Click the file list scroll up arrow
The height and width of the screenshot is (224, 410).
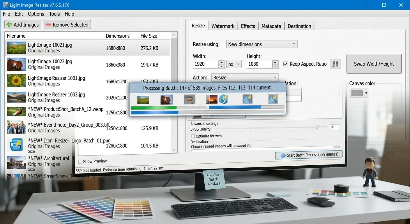pyautogui.click(x=174, y=35)
